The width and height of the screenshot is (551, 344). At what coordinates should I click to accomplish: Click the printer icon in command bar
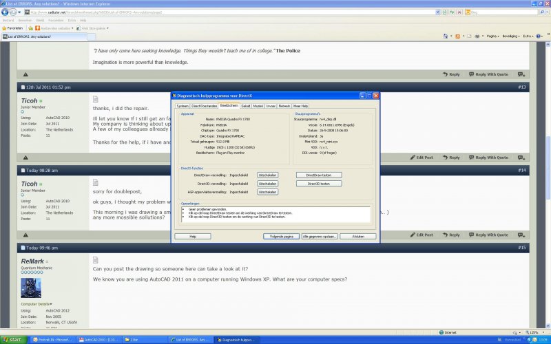(477, 36)
